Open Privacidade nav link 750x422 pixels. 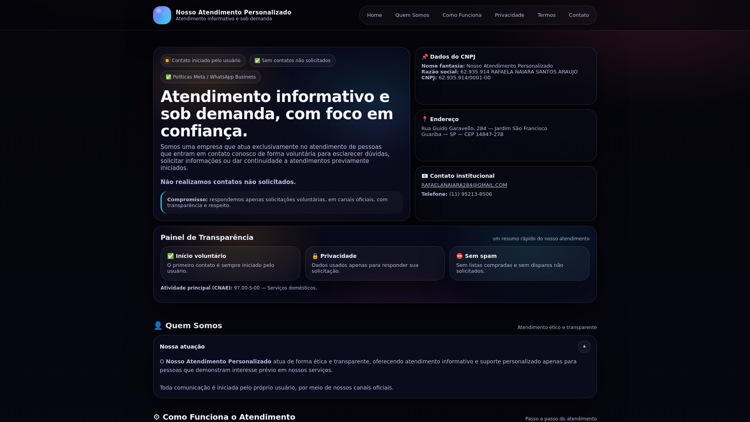509,15
